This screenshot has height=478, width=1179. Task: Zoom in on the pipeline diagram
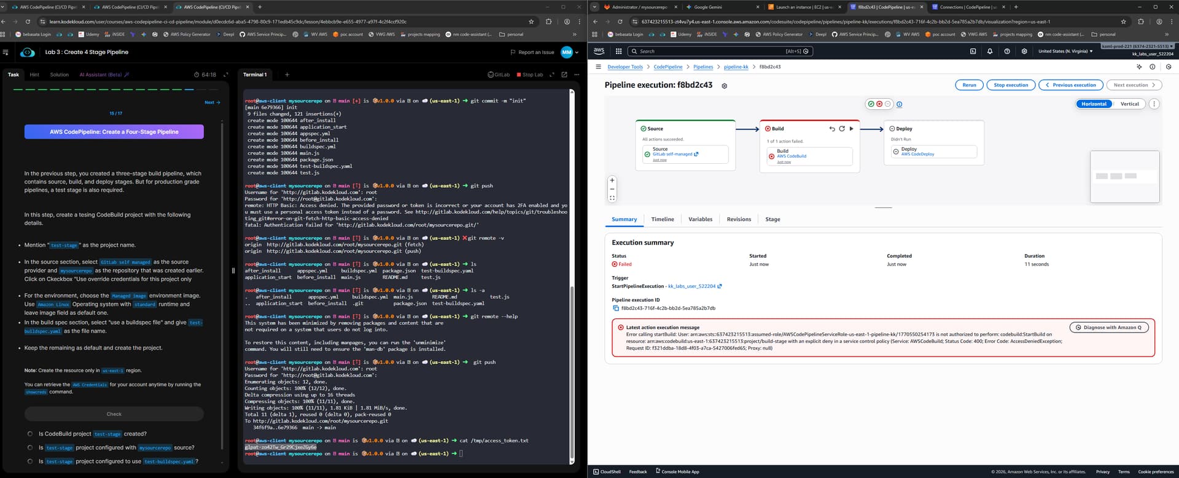tap(612, 180)
